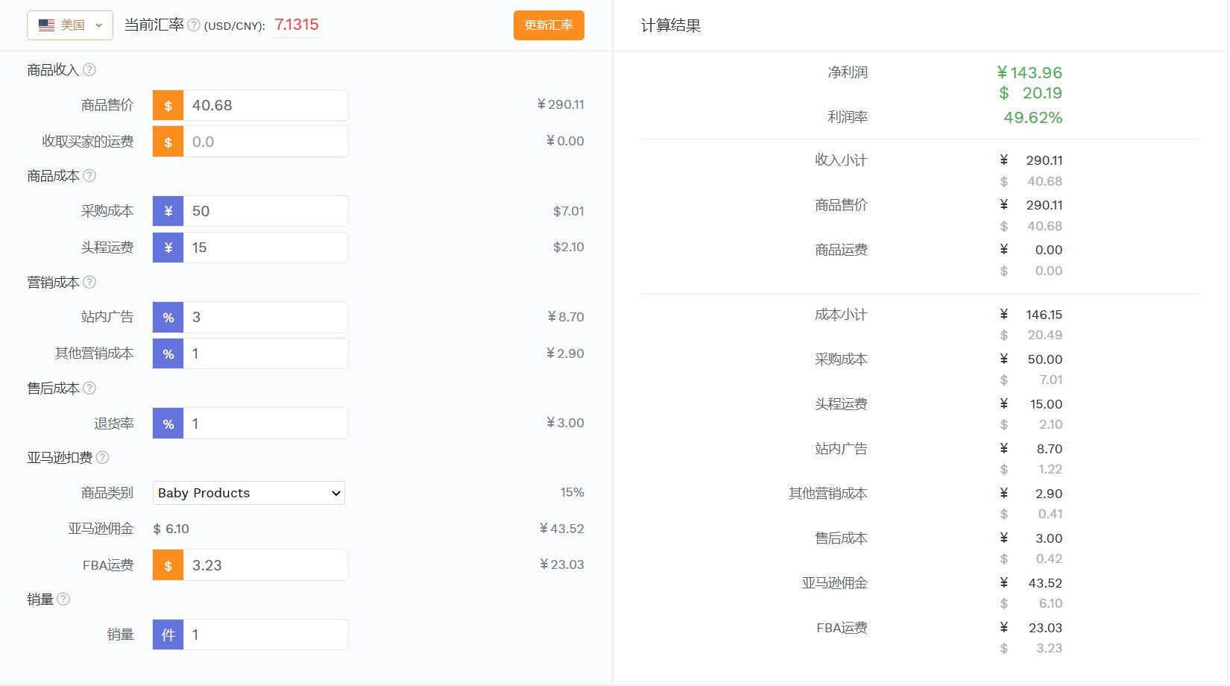
Task: Click help icon beside 商品成本
Action: click(x=89, y=176)
